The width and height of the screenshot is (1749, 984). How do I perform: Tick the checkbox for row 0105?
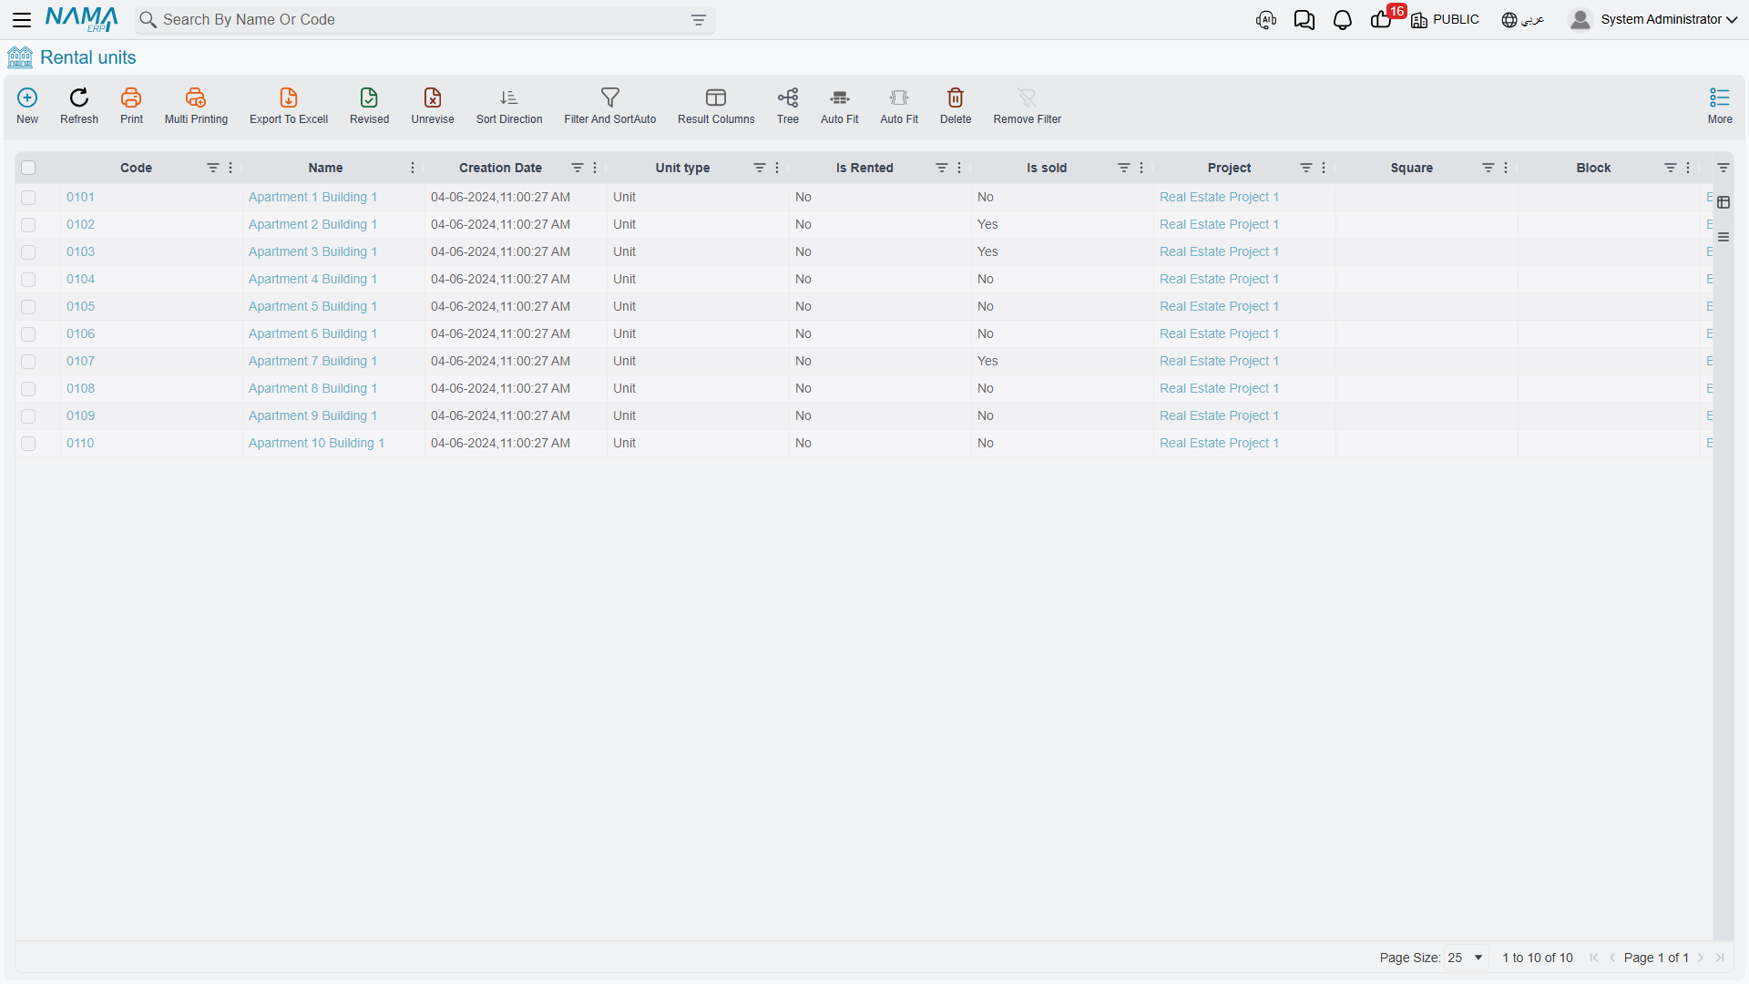click(28, 307)
